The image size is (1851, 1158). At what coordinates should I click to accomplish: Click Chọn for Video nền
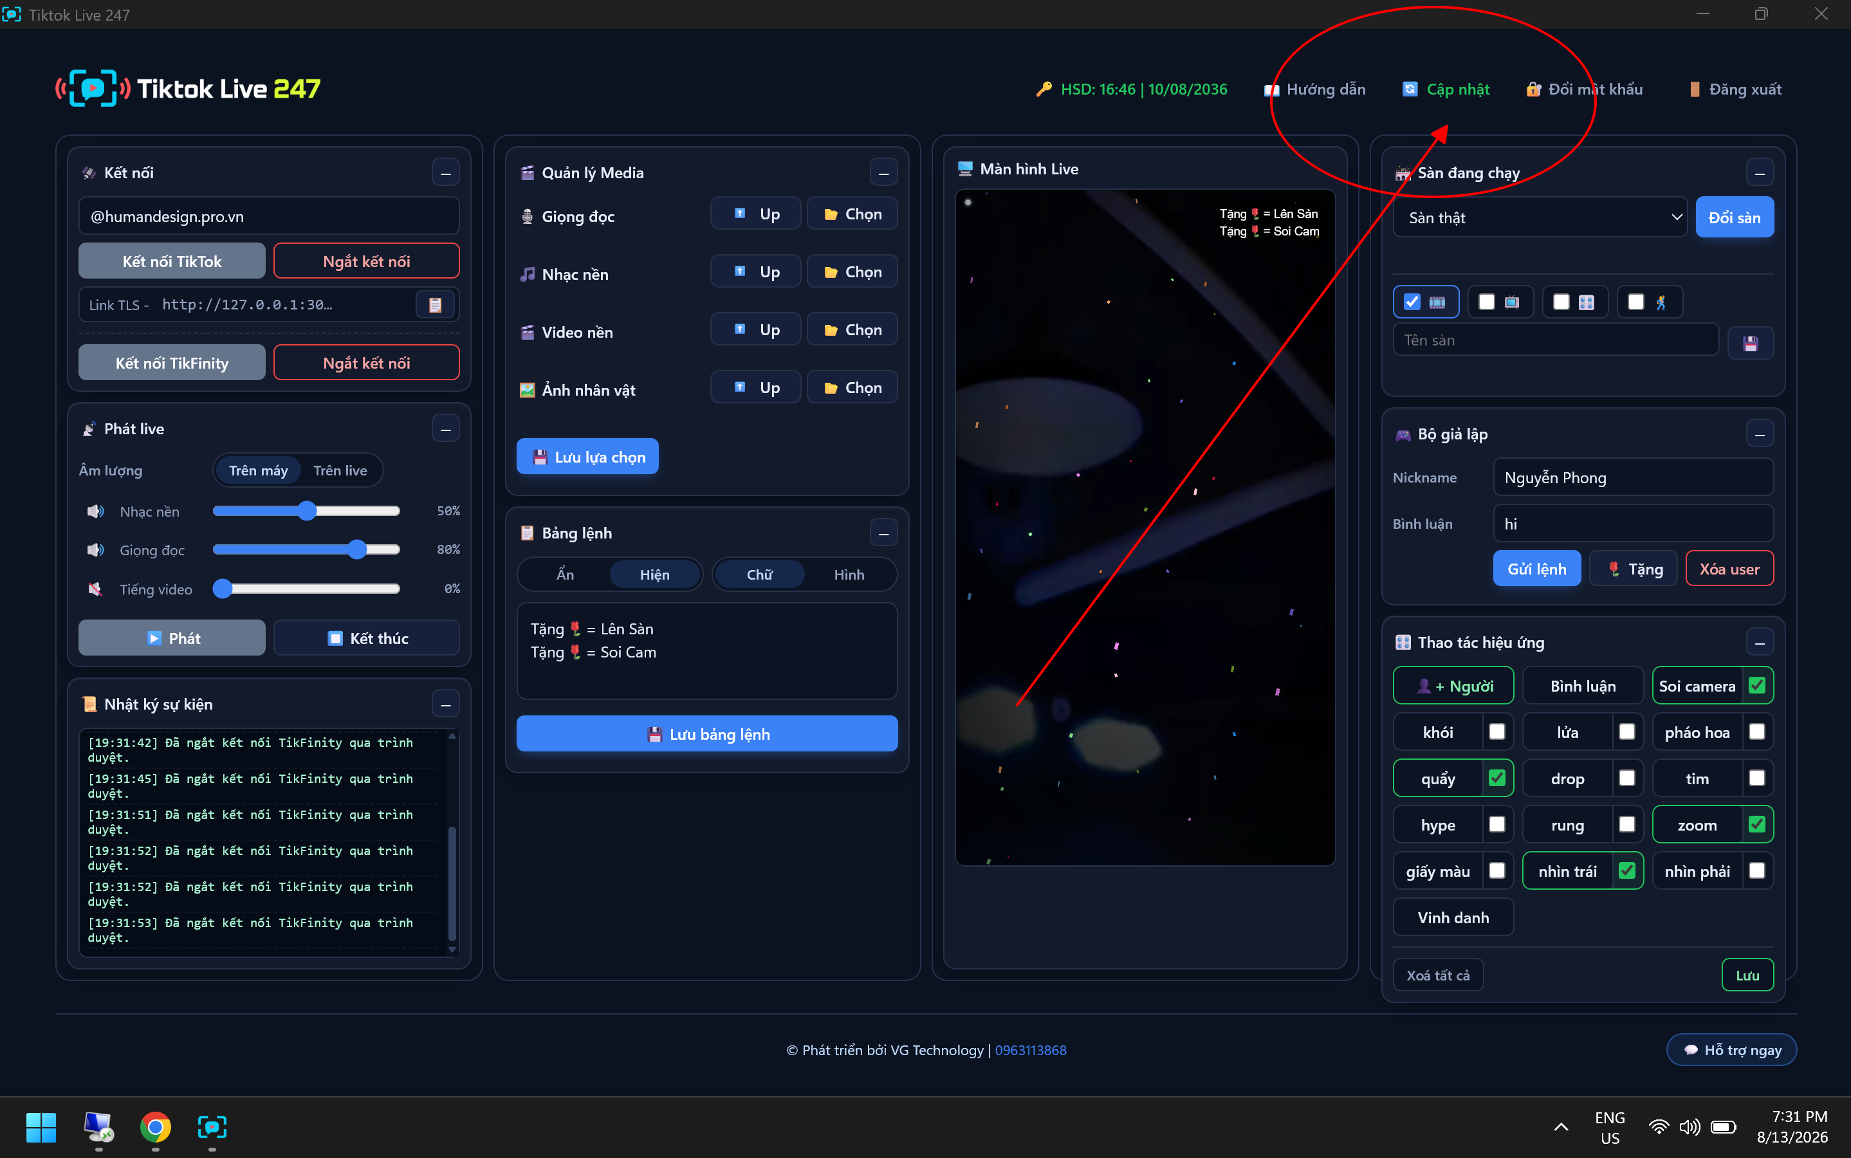click(x=852, y=330)
